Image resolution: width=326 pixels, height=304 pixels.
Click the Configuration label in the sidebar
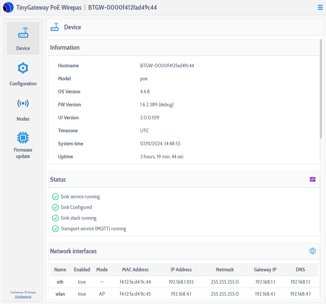pyautogui.click(x=23, y=84)
